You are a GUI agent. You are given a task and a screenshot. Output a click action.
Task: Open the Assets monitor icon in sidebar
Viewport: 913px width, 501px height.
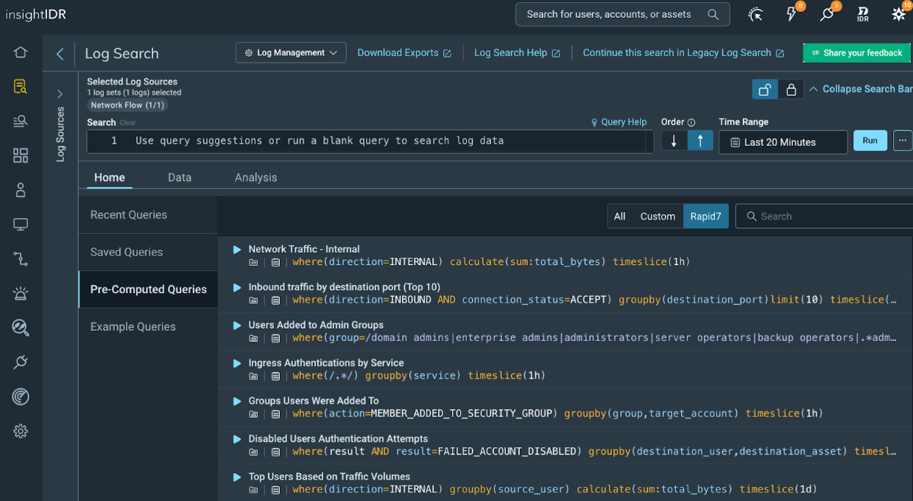[x=21, y=225]
